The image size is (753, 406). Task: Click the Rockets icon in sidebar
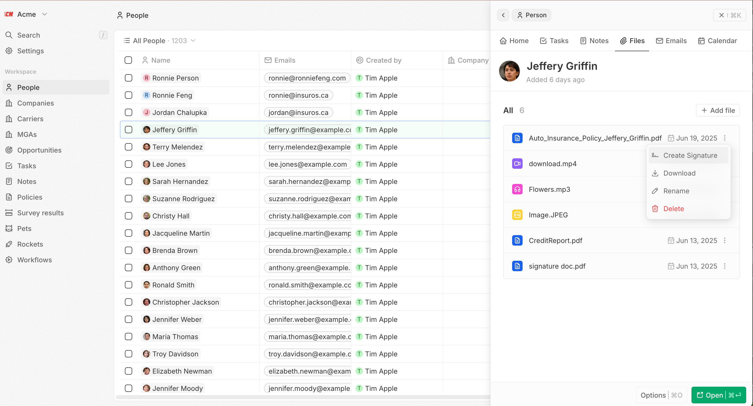9,244
